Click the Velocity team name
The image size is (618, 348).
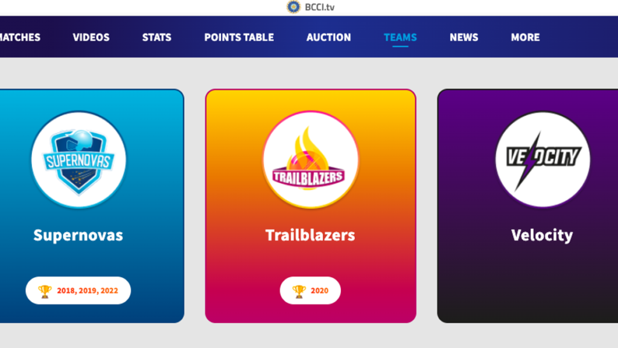click(x=542, y=235)
